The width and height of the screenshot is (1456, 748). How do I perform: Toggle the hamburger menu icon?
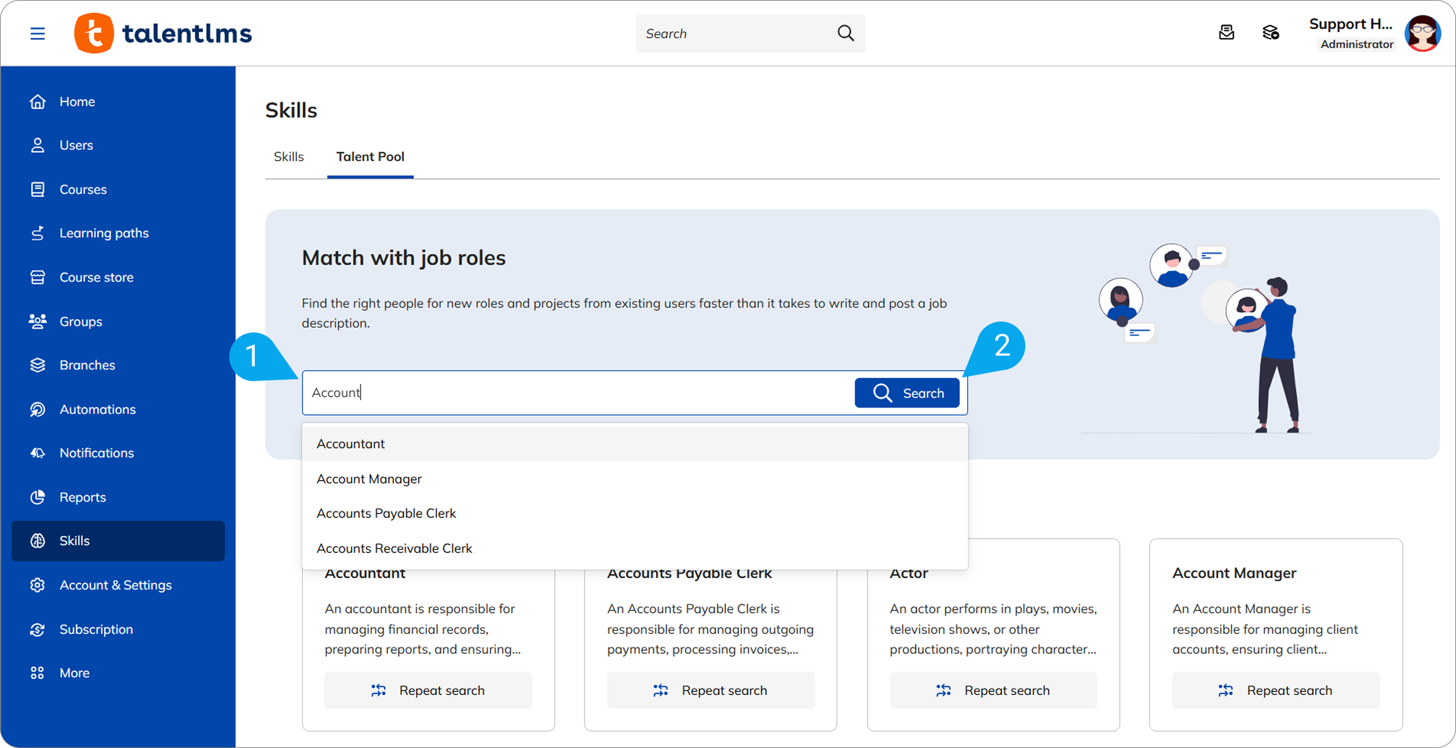pos(37,33)
